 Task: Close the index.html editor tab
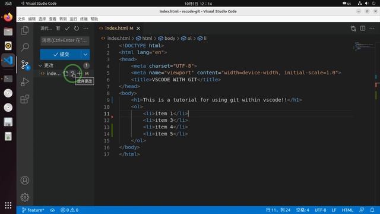pyautogui.click(x=138, y=29)
